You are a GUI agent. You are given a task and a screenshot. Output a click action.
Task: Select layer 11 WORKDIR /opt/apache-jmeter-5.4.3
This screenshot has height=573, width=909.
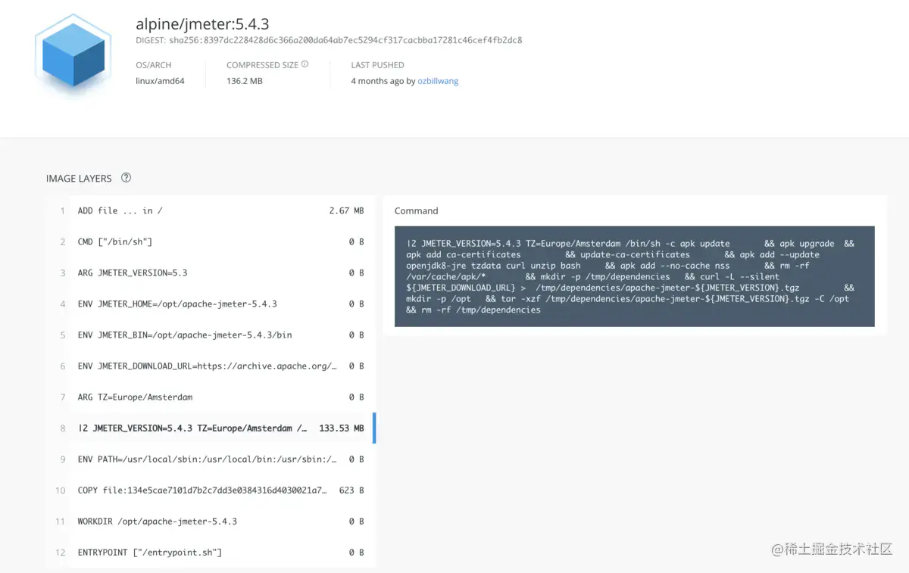[x=210, y=521]
